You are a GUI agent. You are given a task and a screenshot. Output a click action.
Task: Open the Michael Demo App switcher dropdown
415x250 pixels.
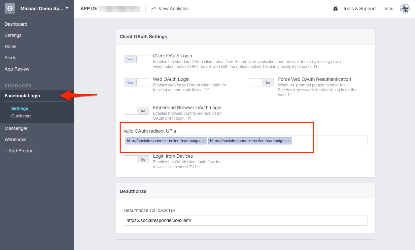[x=45, y=9]
